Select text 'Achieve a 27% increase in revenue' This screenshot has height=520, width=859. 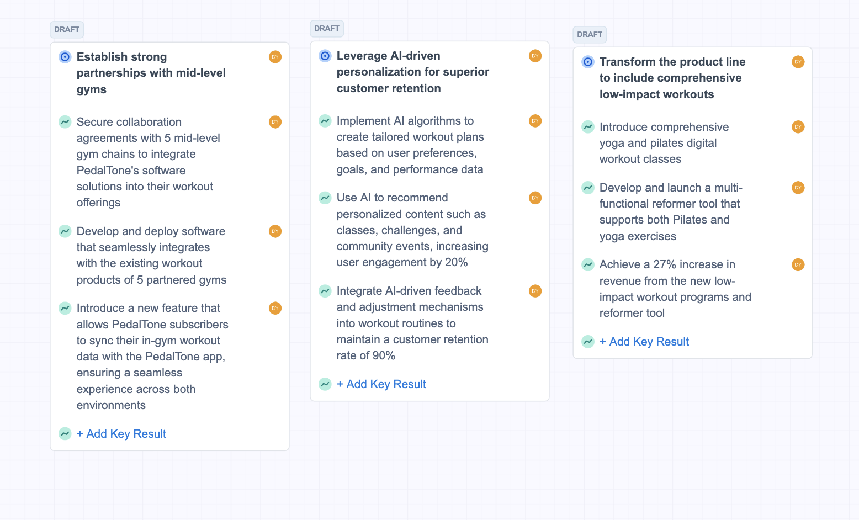pyautogui.click(x=667, y=273)
